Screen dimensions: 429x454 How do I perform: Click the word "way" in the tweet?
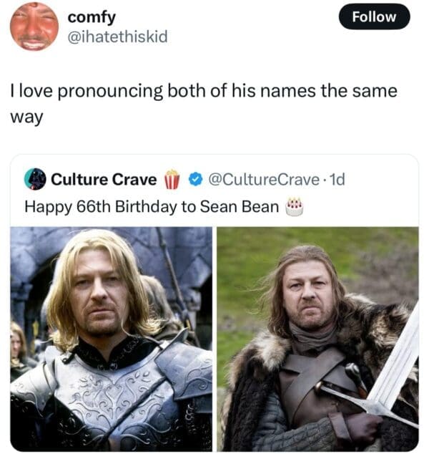pos(26,117)
